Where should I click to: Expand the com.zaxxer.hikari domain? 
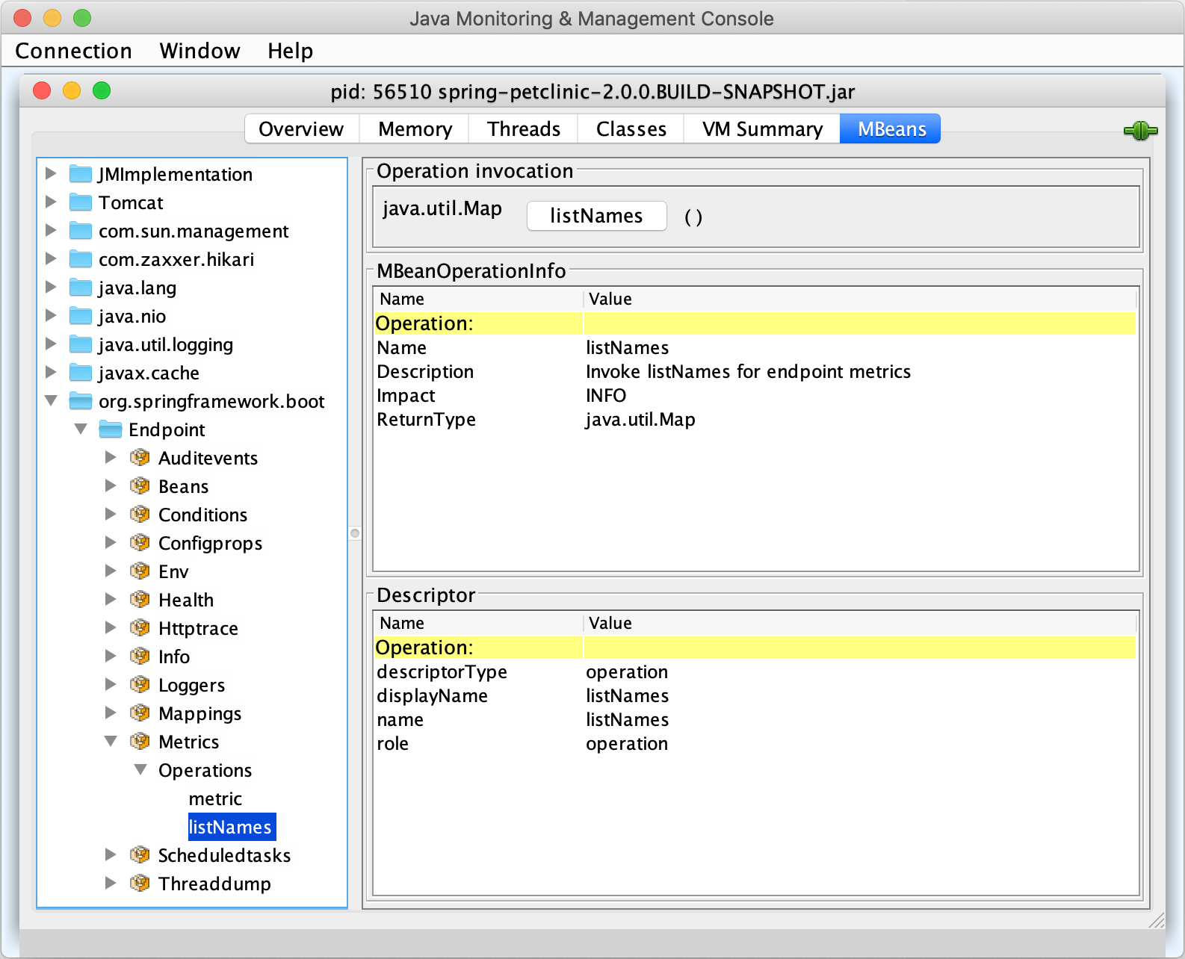pos(51,259)
